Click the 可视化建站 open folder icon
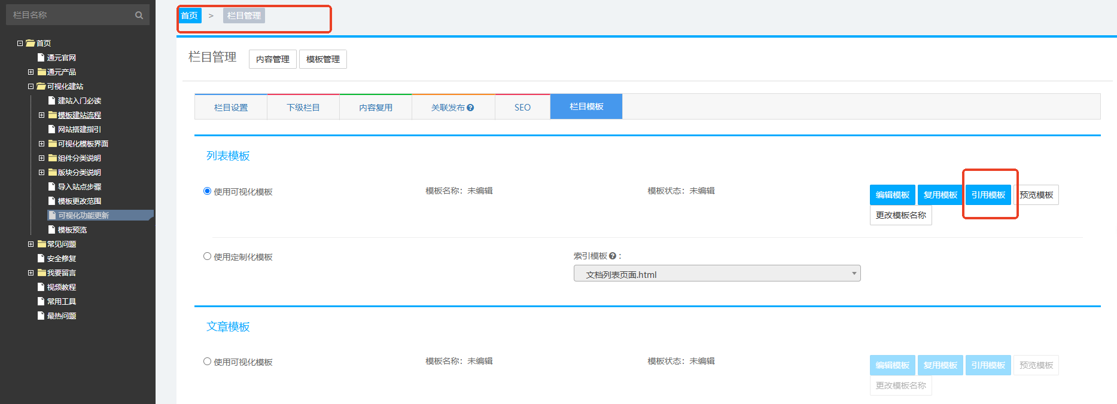 (41, 86)
